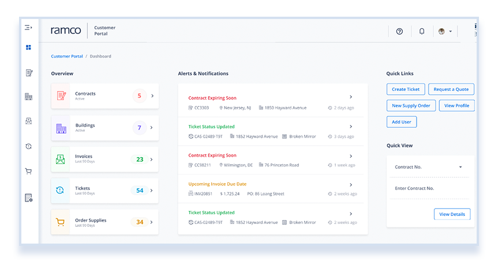Open the user account dropdown arrow
498x262 pixels.
450,31
